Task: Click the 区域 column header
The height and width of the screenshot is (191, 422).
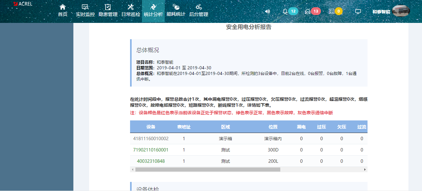Action: [x=225, y=127]
